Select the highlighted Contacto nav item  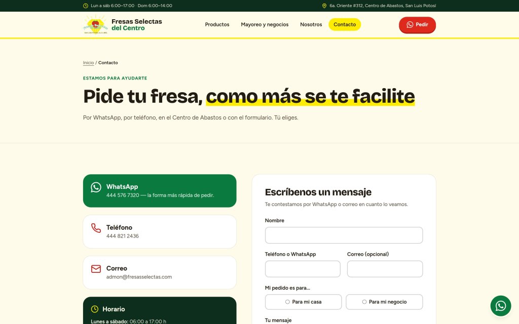tap(345, 24)
